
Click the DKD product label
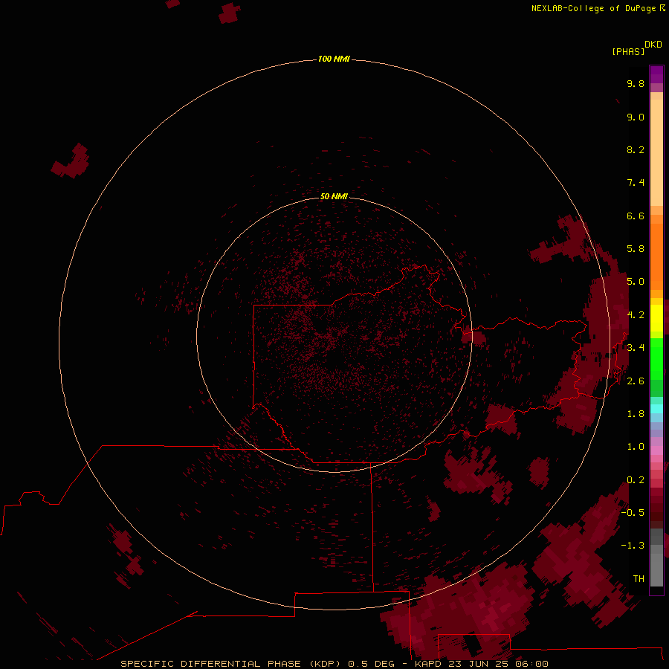[653, 45]
